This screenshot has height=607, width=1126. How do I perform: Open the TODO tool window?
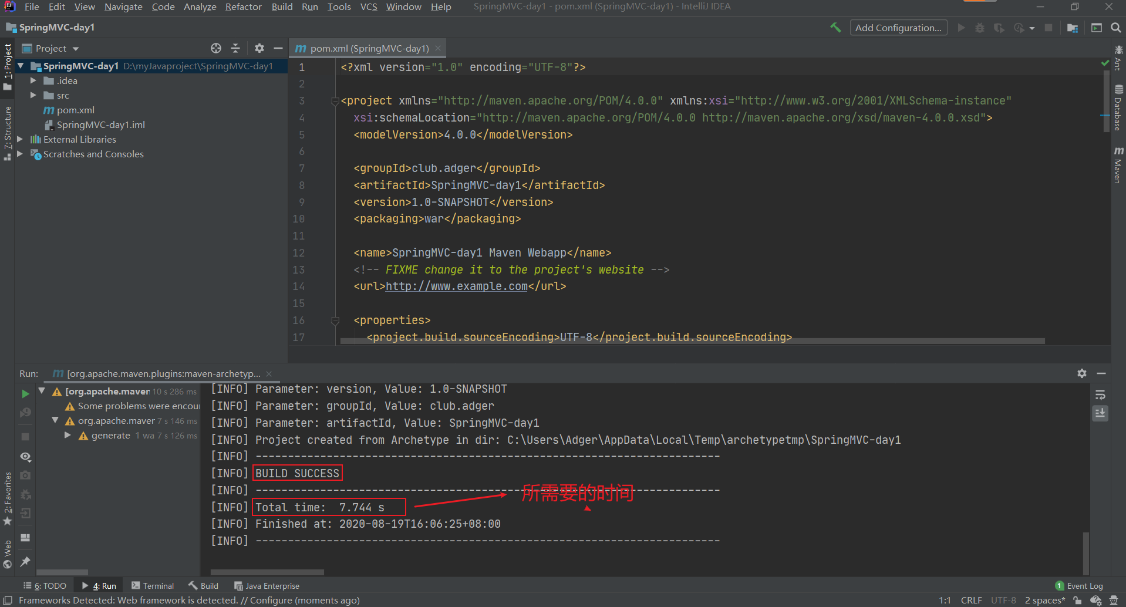[45, 586]
